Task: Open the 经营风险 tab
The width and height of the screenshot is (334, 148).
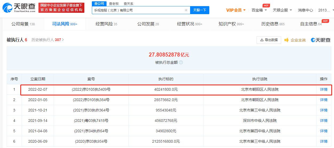Action: [106, 24]
